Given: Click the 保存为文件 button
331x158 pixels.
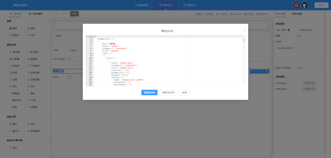Looking at the screenshot, I should [168, 93].
